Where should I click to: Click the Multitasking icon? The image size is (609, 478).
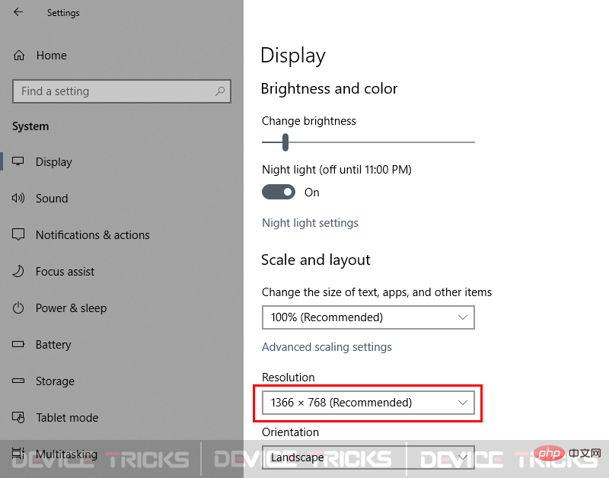coord(18,453)
